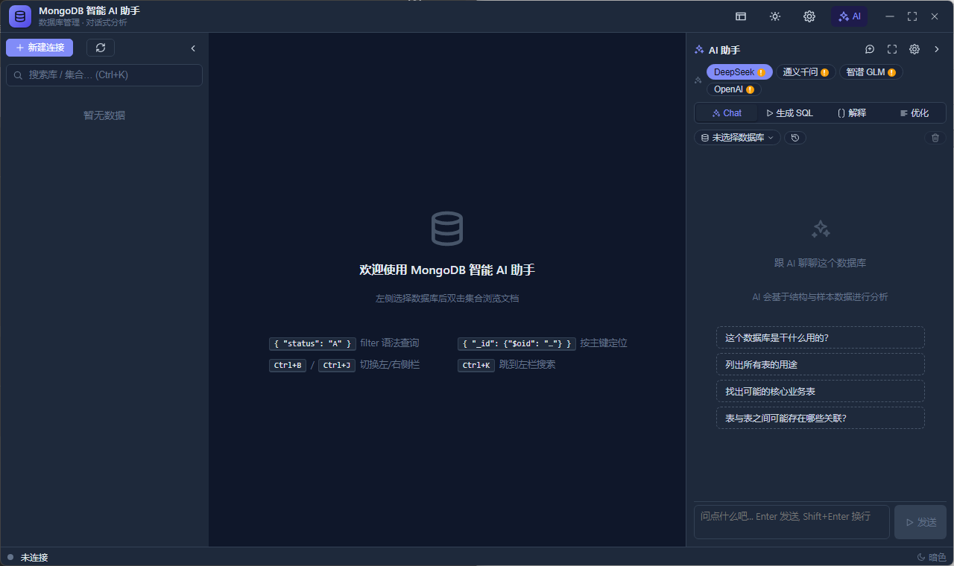Viewport: 954px width, 566px height.
Task: Choose suggestion 表与表之间可能存在哪些关联?
Action: [821, 418]
